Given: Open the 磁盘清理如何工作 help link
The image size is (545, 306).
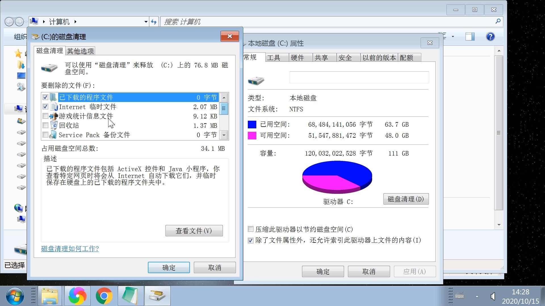Looking at the screenshot, I should pyautogui.click(x=70, y=249).
